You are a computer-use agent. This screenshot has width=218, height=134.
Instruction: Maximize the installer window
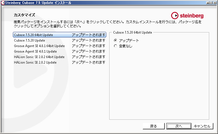click(x=211, y=3)
